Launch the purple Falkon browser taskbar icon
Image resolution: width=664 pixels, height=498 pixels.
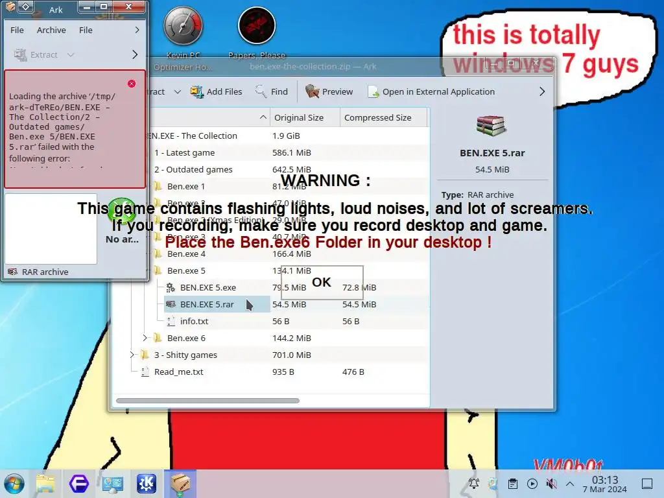[x=78, y=484]
